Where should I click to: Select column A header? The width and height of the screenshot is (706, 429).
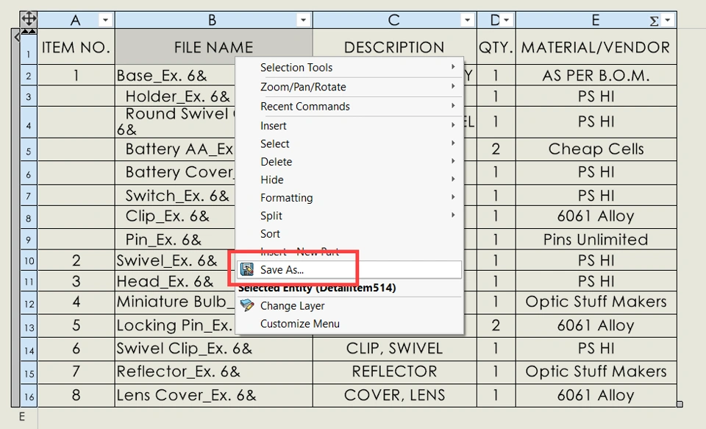[76, 20]
